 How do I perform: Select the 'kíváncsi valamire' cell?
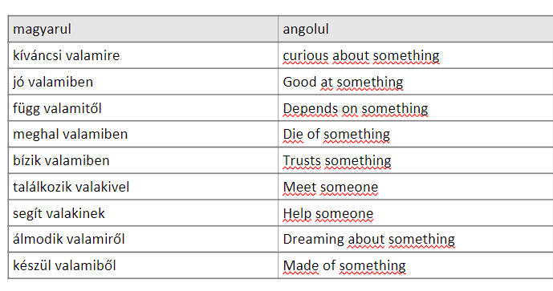click(143, 55)
